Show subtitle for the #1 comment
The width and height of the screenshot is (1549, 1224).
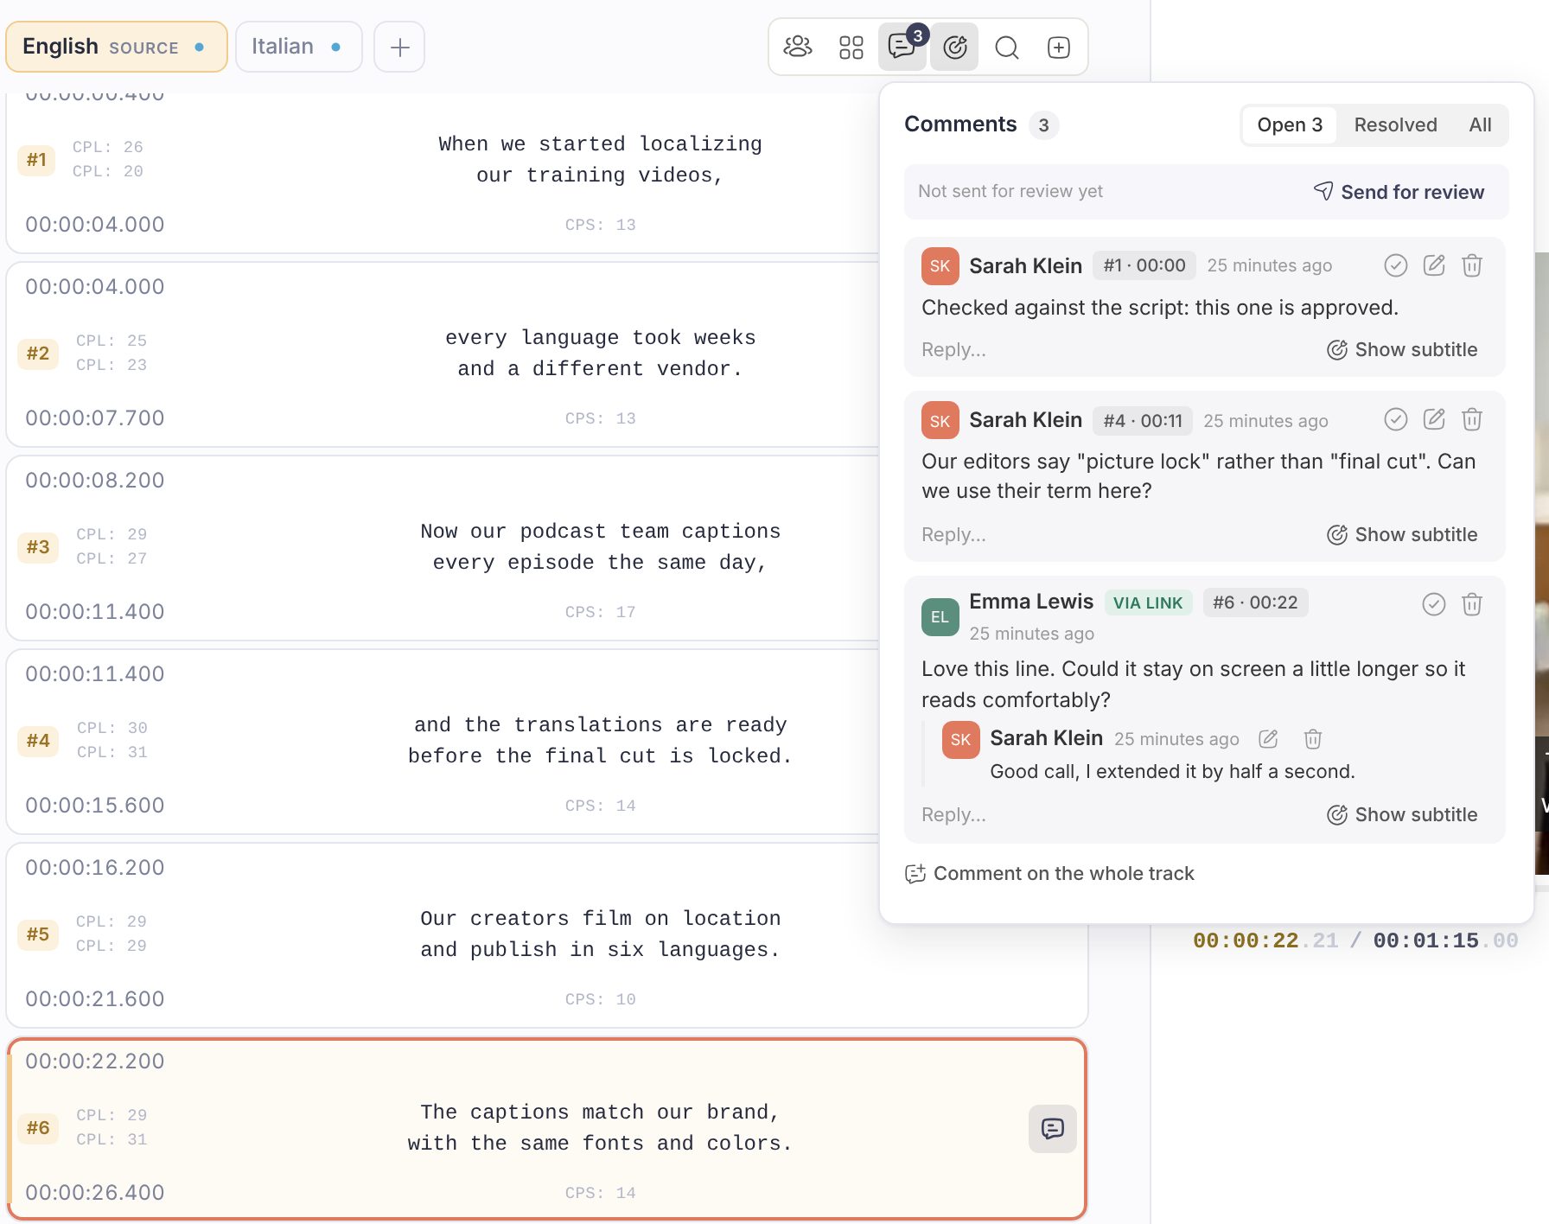[1402, 350]
